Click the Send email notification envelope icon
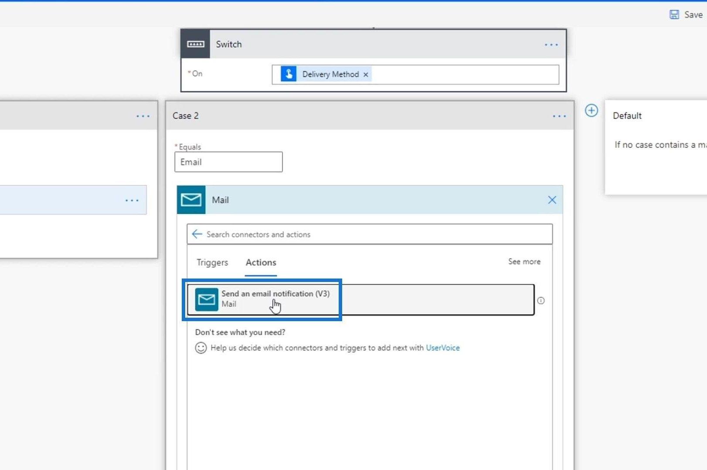The width and height of the screenshot is (707, 470). pos(207,299)
